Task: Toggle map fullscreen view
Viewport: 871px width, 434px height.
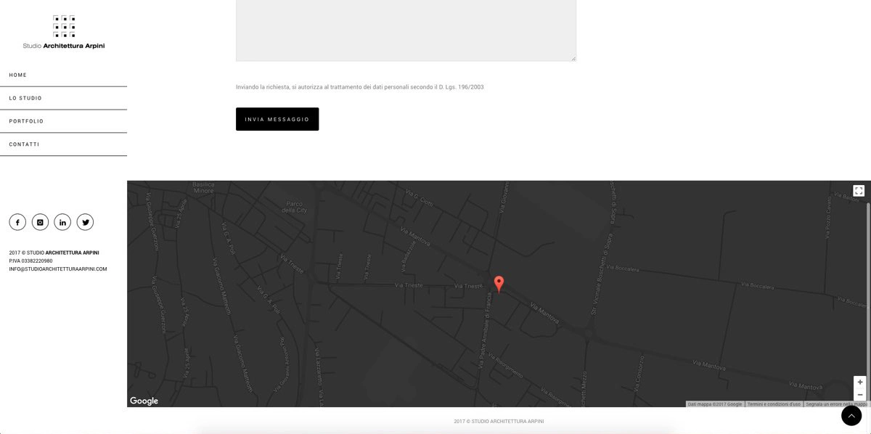Action: (x=859, y=191)
